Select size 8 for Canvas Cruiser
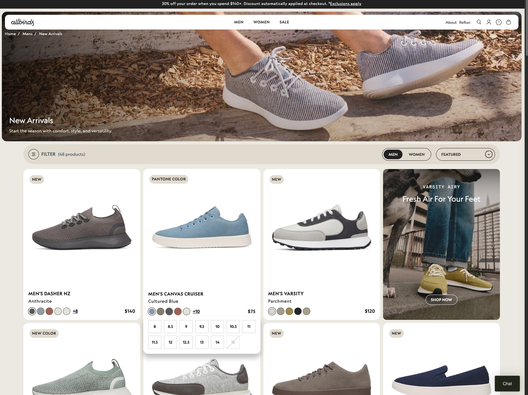 (155, 327)
